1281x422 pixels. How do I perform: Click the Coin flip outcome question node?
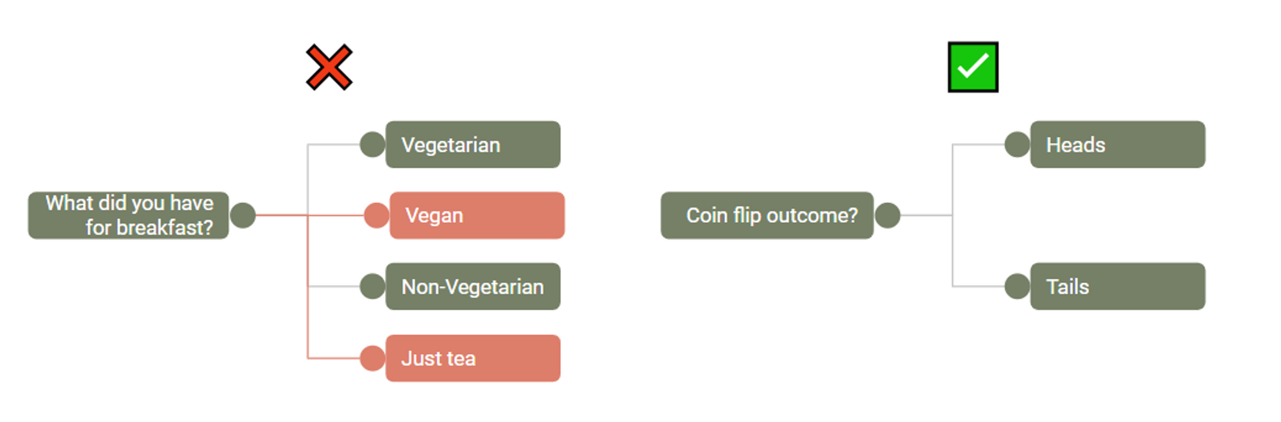pos(767,215)
